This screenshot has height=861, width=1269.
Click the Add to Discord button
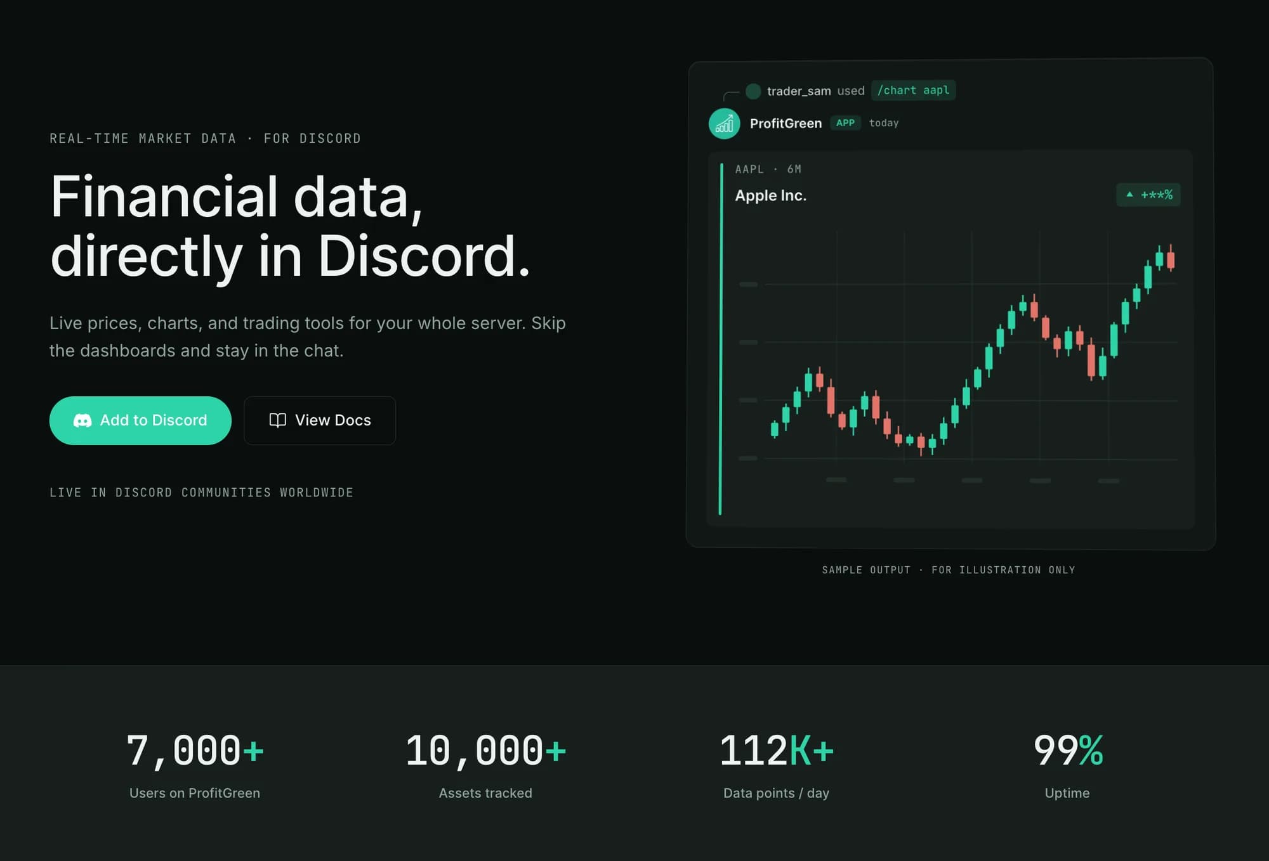(140, 420)
